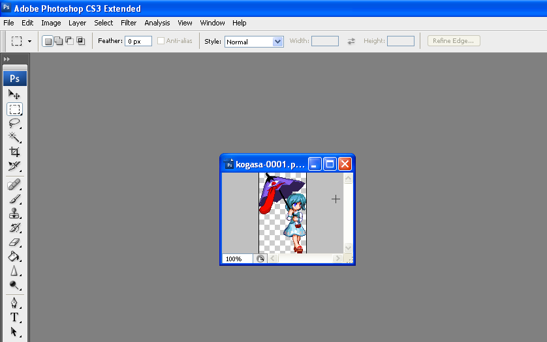Select the Paint Bucket tool
The height and width of the screenshot is (342, 547).
[14, 256]
